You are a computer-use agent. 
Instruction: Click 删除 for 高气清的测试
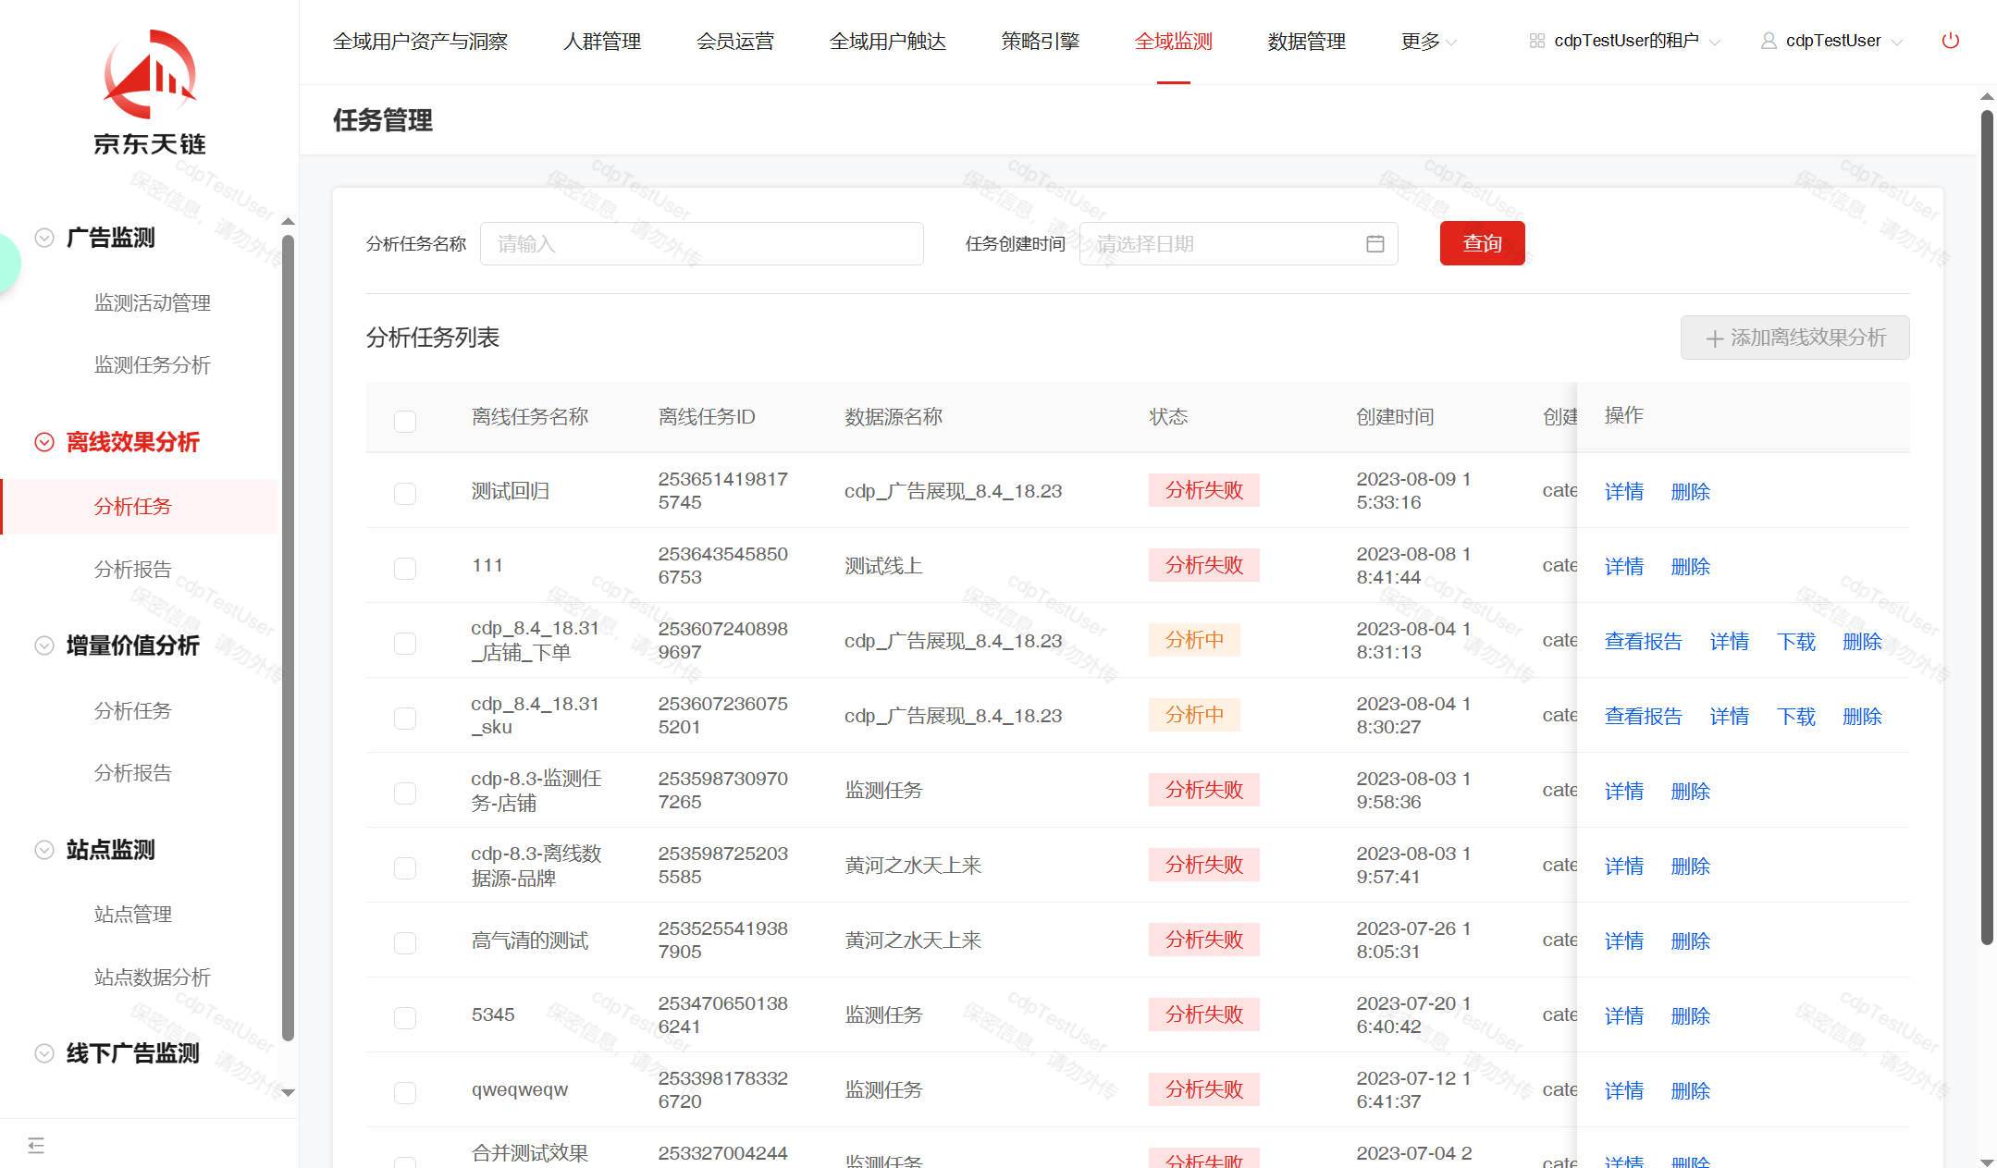[1691, 941]
